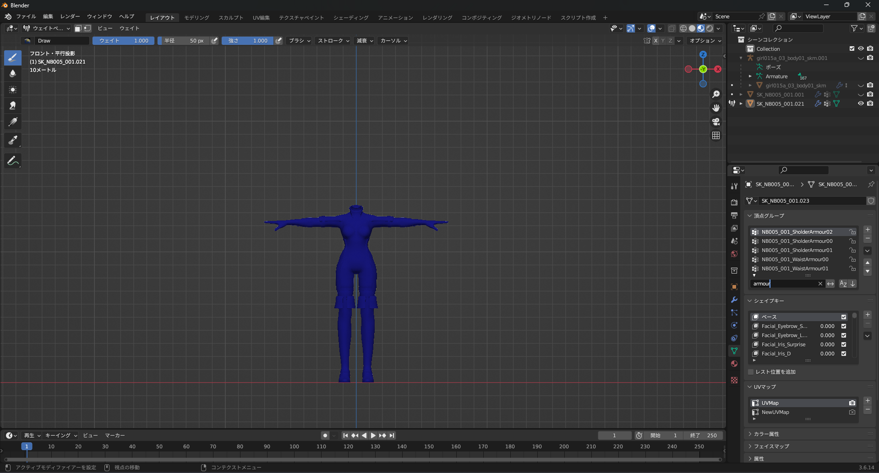Screen dimensions: 879x473
Task: Select the Blur weight tool
Action: coord(13,74)
